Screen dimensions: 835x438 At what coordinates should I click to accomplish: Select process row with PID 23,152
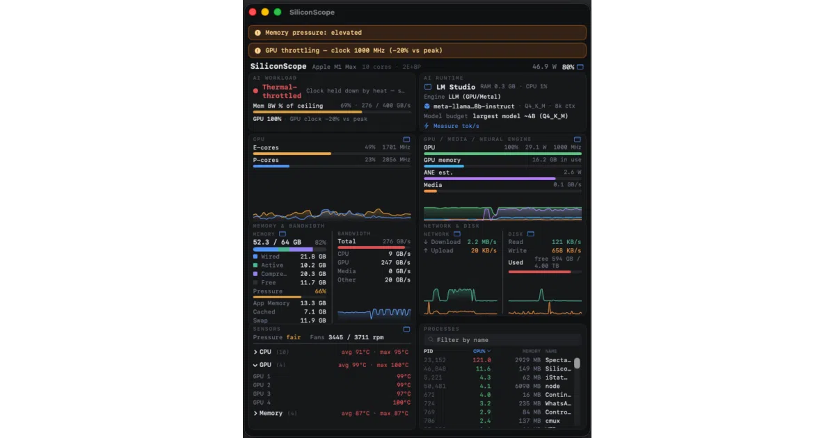coord(499,360)
